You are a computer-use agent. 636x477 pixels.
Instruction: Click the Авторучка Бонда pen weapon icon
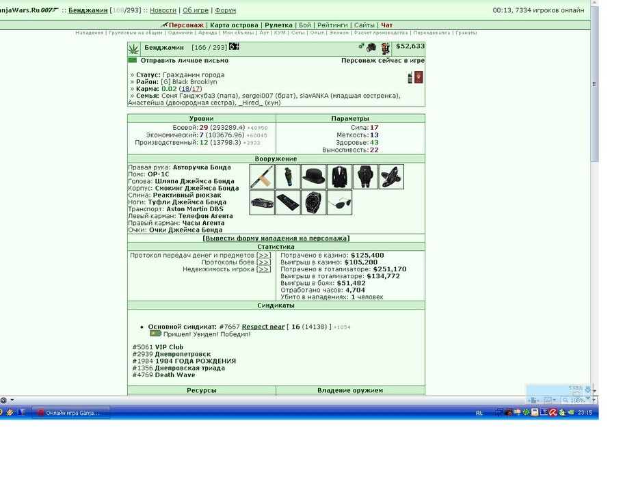click(262, 177)
